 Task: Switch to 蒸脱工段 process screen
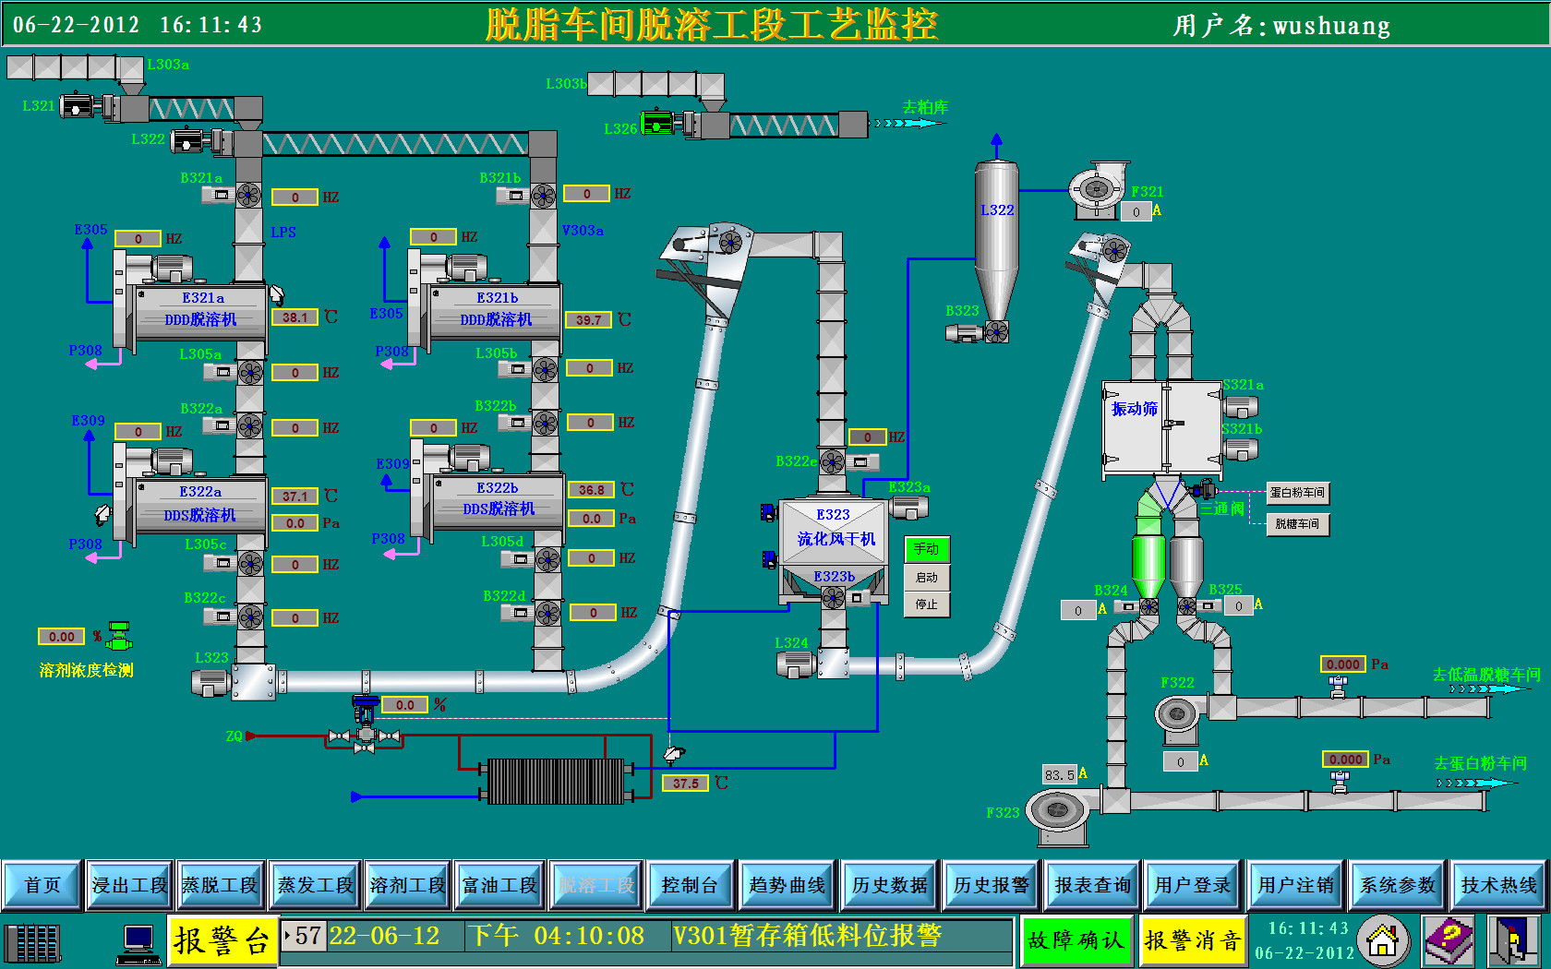(220, 885)
